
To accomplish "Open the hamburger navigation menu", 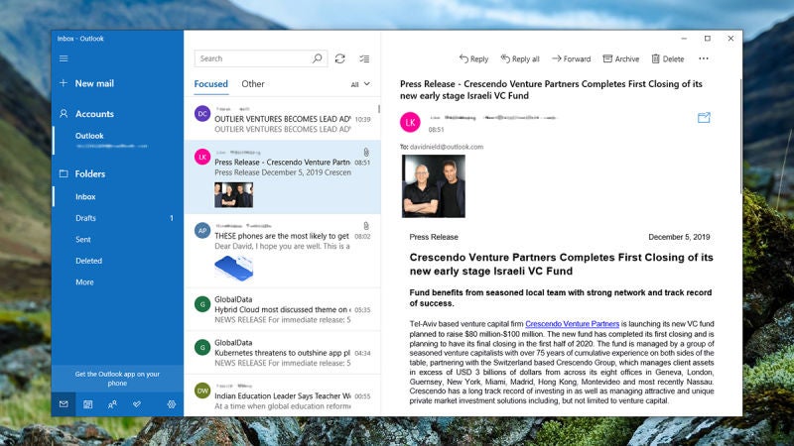I will [64, 58].
